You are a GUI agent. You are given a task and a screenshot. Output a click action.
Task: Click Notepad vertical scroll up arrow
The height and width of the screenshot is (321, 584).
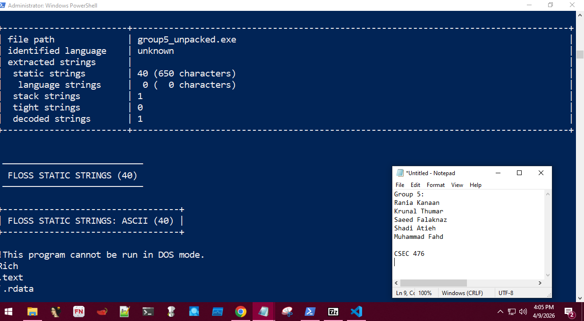(548, 194)
